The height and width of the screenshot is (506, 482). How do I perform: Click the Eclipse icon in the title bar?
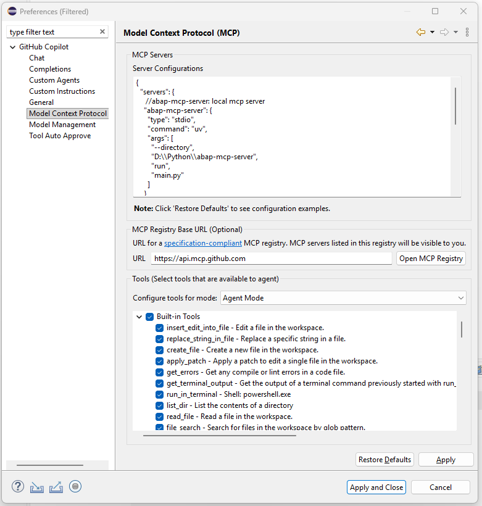(12, 11)
